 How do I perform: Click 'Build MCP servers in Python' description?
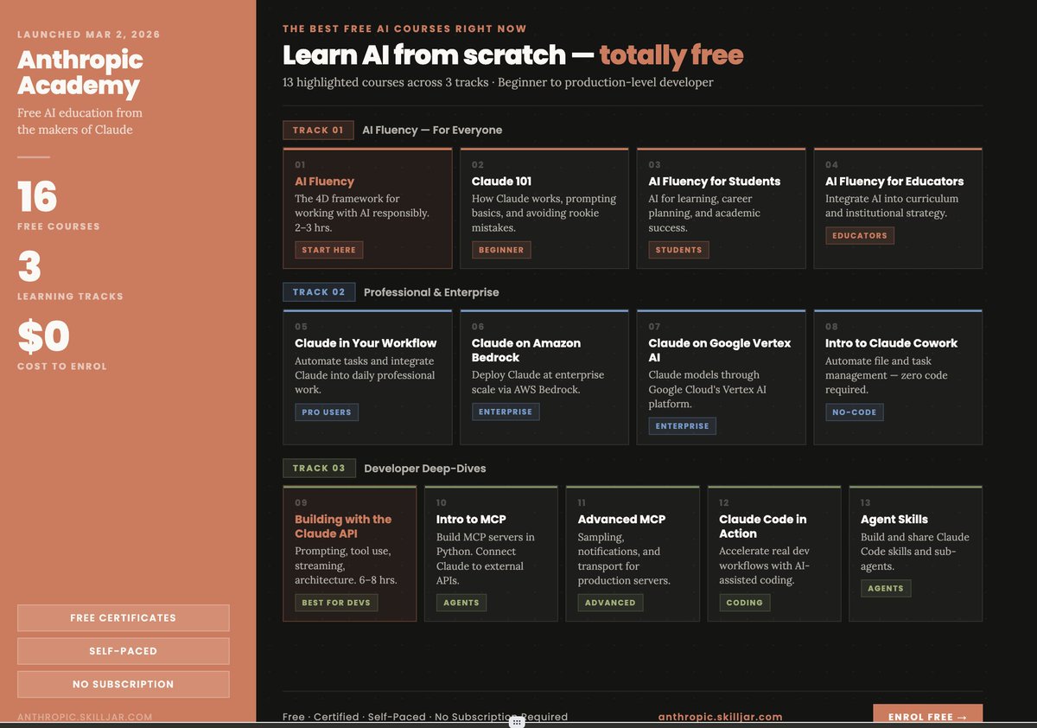point(486,559)
